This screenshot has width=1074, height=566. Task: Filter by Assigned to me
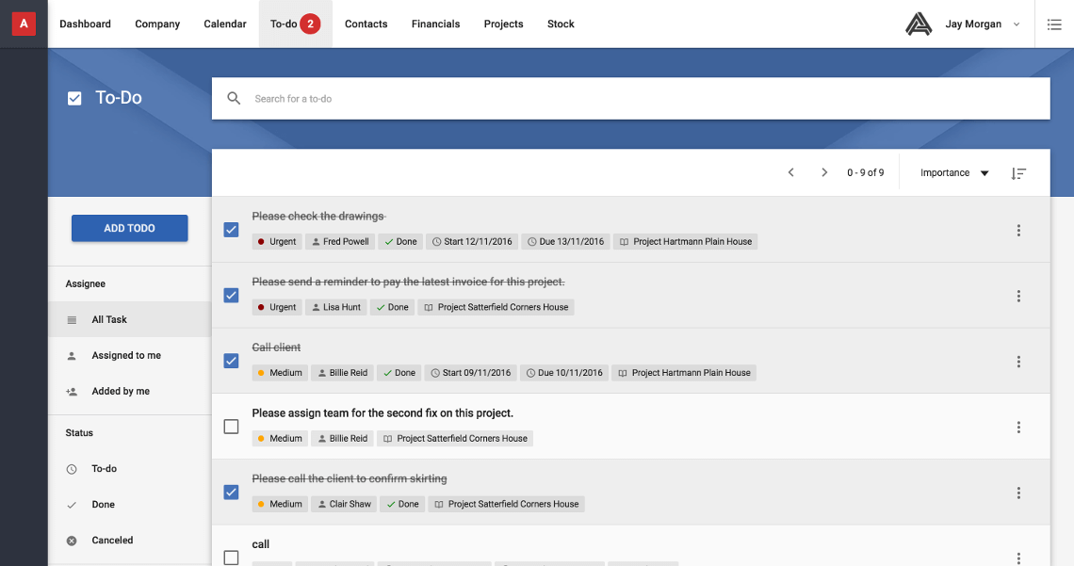tap(129, 356)
